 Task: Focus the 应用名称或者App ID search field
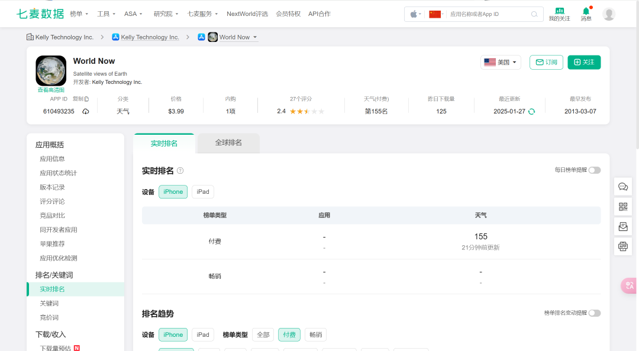tap(489, 14)
